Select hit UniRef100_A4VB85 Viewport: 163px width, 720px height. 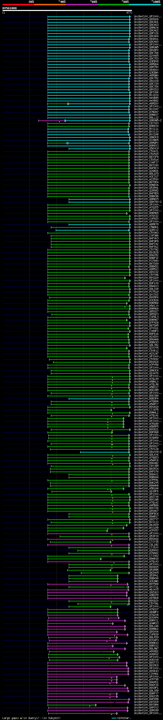(x=146, y=98)
